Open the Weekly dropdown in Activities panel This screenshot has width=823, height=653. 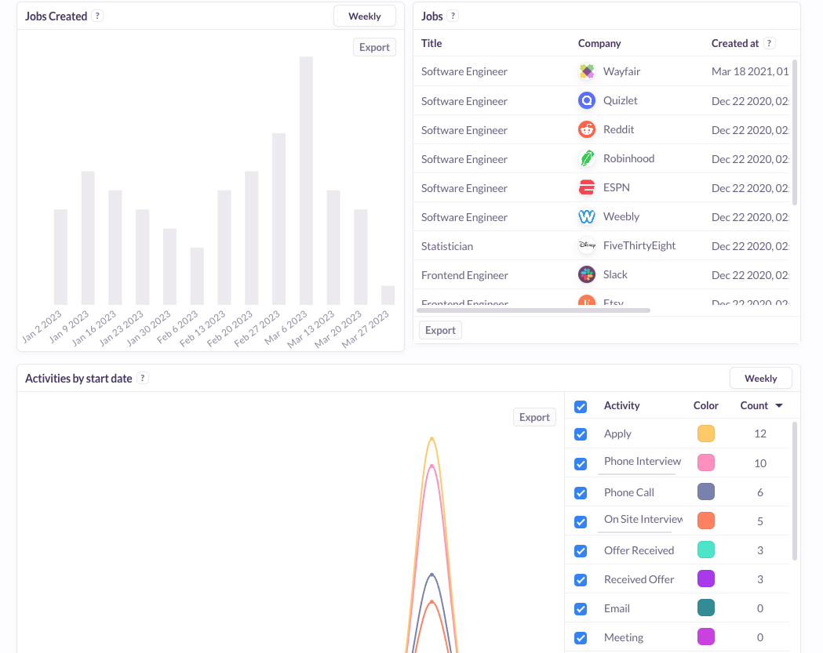coord(760,378)
